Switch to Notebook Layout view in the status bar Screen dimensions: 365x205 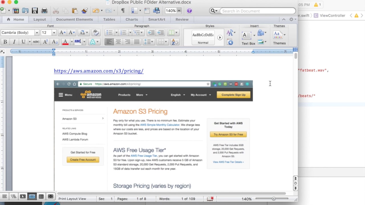41,196
